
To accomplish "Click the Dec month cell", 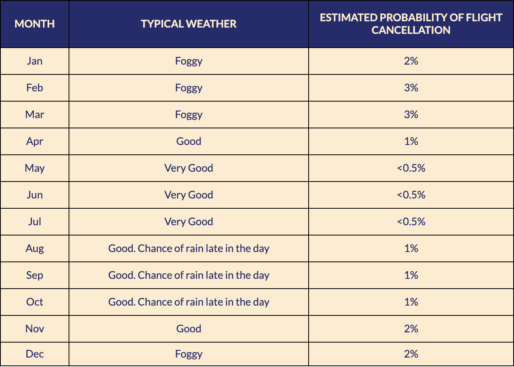I will click(x=35, y=354).
